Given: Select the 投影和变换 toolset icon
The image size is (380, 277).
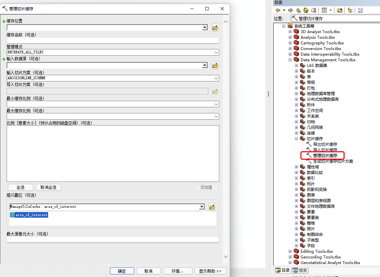Looking at the screenshot, I should pyautogui.click(x=303, y=189).
